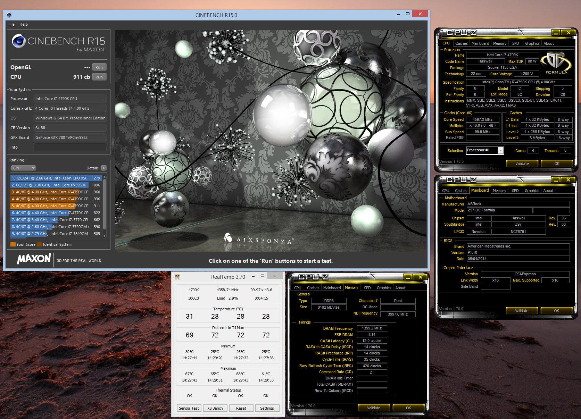
Task: Open the Details arrow in the Ranking panel
Action: [104, 168]
